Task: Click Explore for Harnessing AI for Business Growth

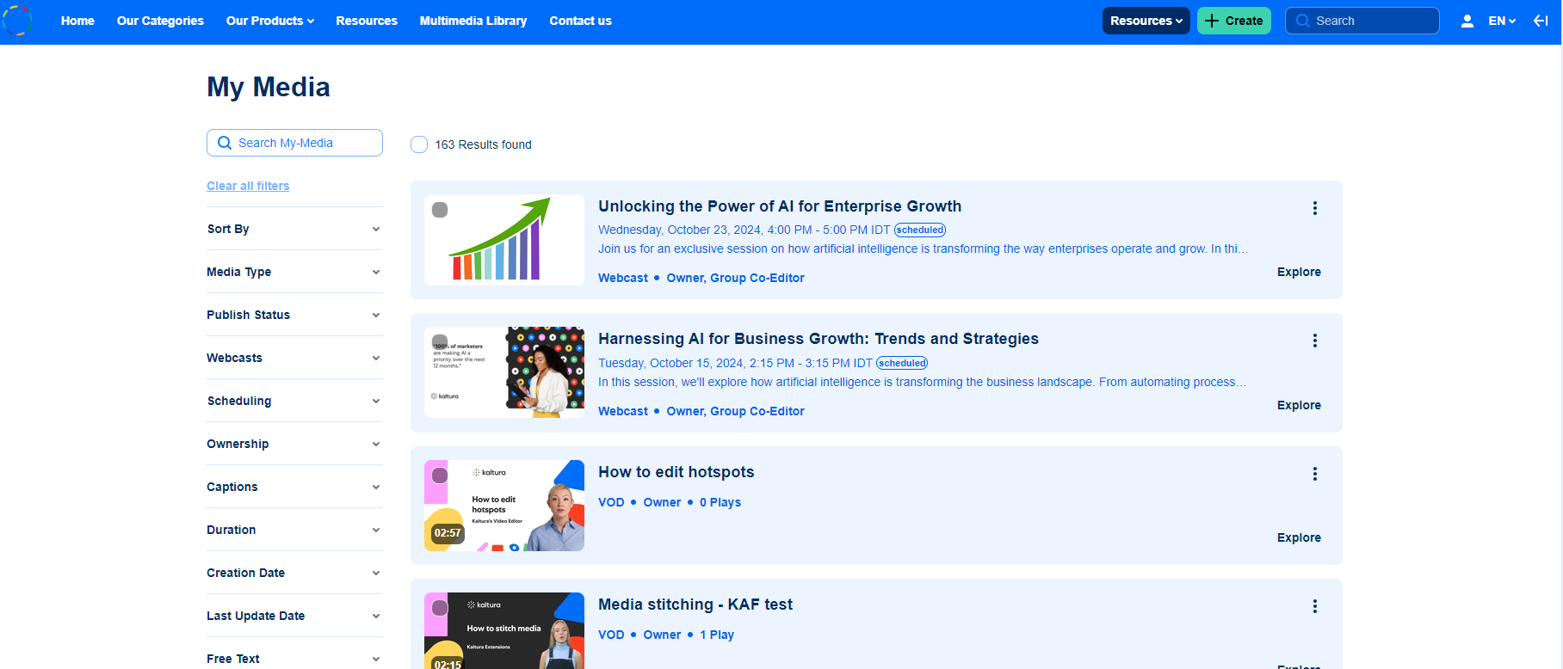Action: 1299,405
